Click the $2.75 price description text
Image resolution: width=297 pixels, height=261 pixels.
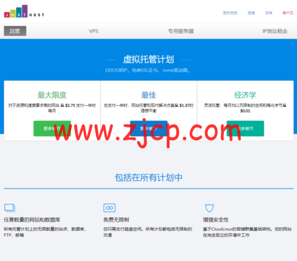[x=52, y=108]
